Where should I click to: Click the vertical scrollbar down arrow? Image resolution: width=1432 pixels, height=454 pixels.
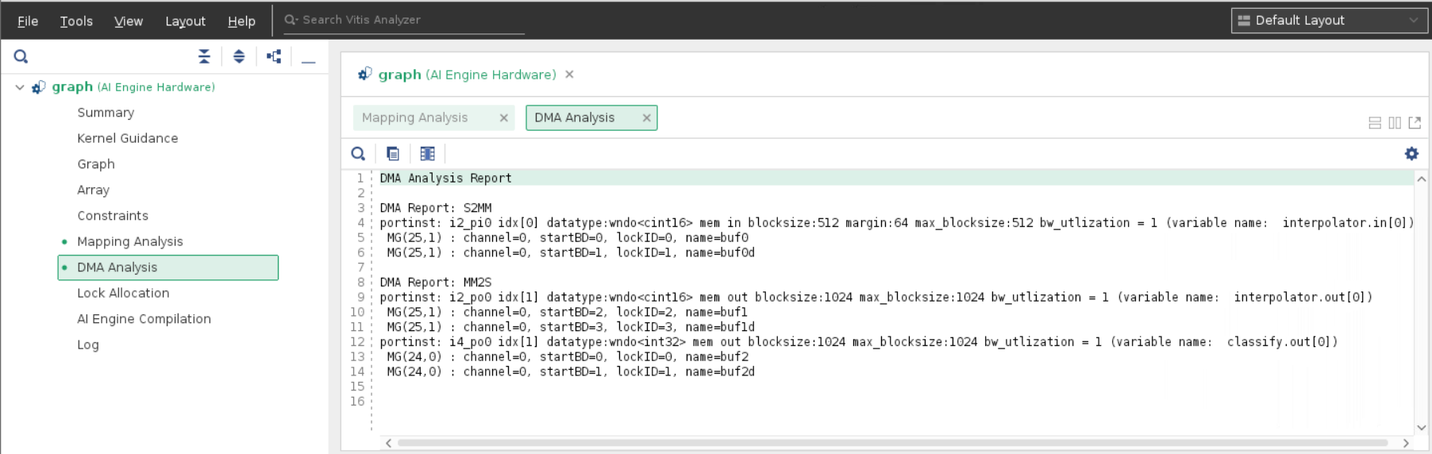1422,428
